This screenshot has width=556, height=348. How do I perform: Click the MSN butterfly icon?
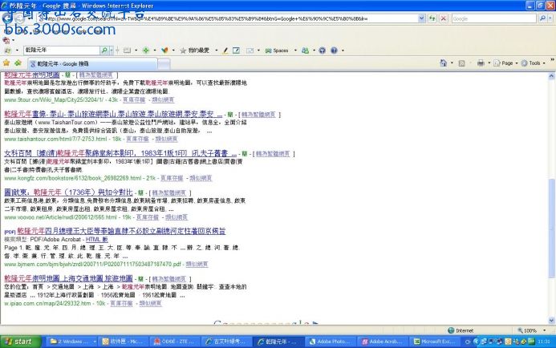(164, 51)
